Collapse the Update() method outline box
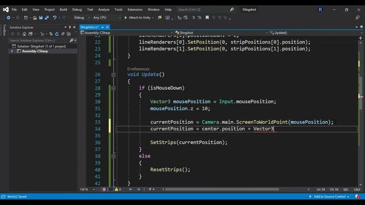The height and width of the screenshot is (205, 365). 113,75
